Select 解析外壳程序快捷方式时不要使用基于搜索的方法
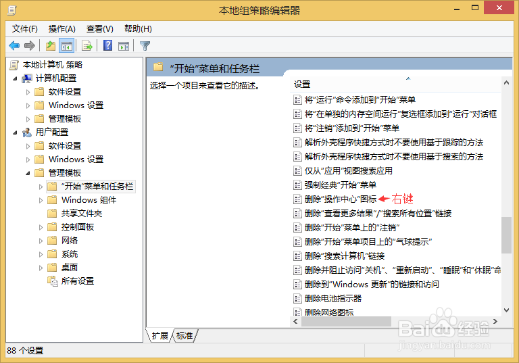519x363 pixels. [394, 156]
